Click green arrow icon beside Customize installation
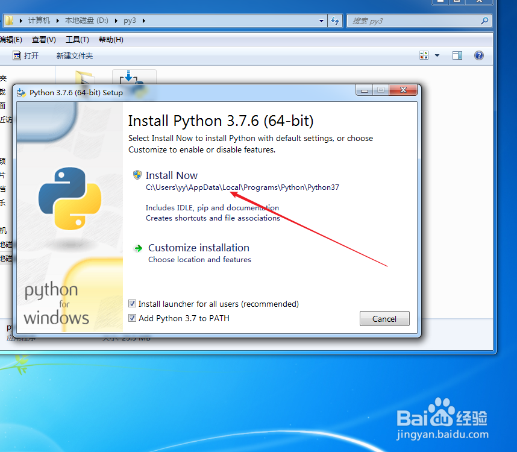The height and width of the screenshot is (452, 517). (x=138, y=248)
